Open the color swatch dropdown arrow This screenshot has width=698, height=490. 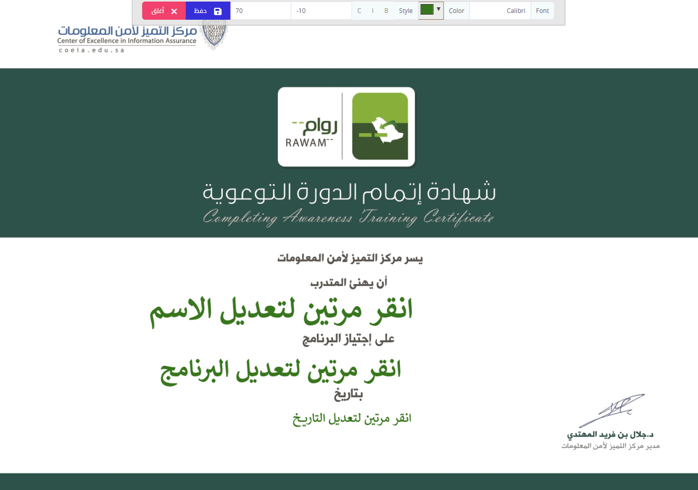point(438,10)
